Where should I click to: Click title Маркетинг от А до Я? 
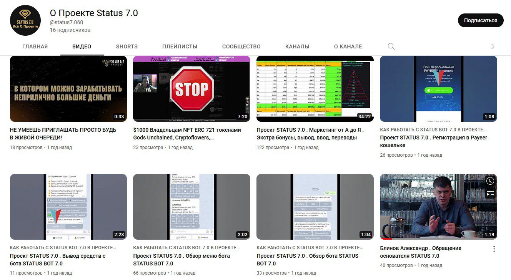pyautogui.click(x=310, y=134)
